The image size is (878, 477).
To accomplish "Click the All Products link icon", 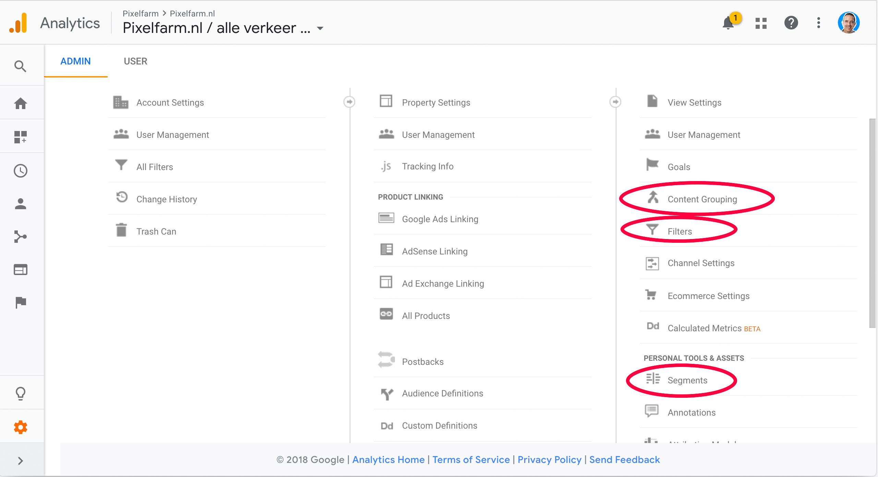I will coord(386,314).
